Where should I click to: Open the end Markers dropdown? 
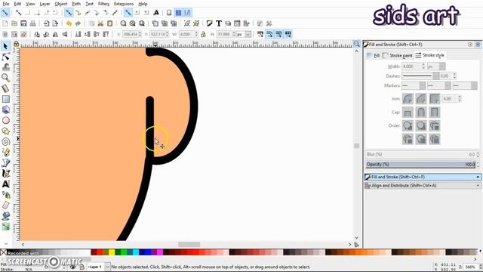(474, 85)
